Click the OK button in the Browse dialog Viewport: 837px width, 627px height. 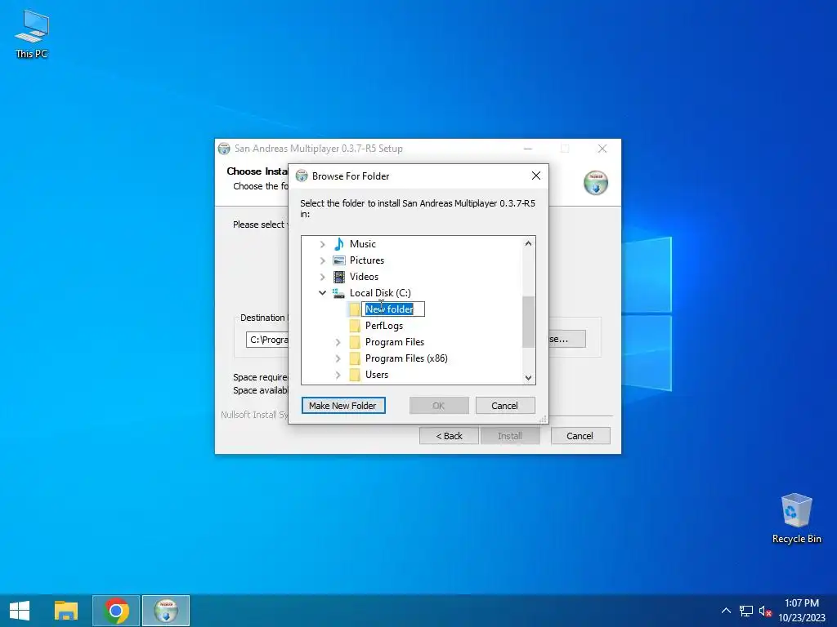(x=439, y=406)
